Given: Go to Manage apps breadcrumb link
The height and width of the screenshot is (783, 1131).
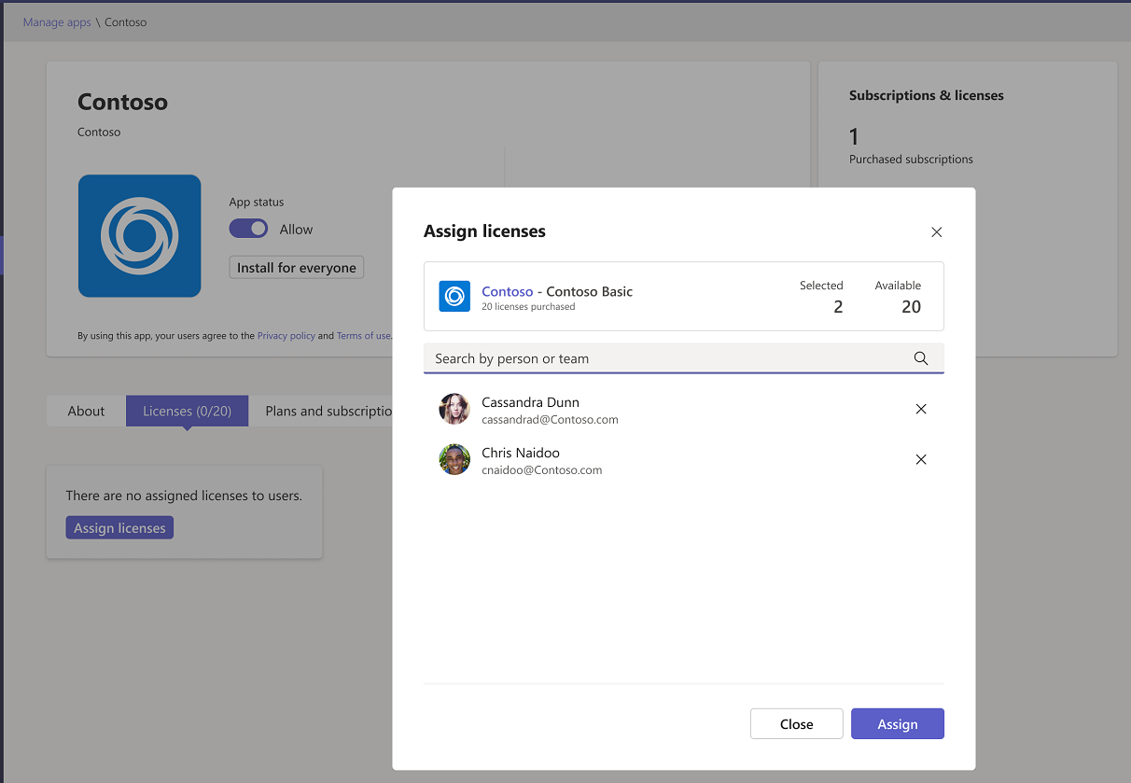Looking at the screenshot, I should 57,22.
